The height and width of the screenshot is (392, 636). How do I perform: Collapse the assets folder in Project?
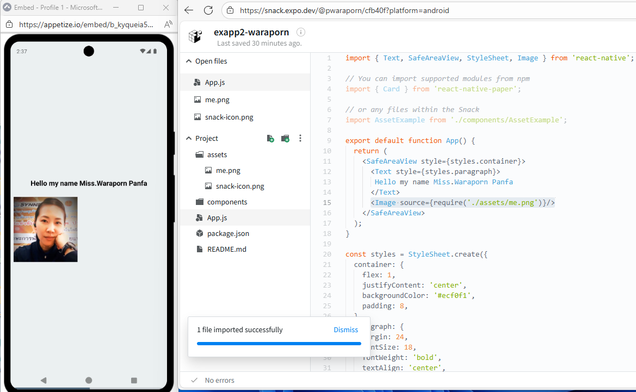pyautogui.click(x=217, y=154)
